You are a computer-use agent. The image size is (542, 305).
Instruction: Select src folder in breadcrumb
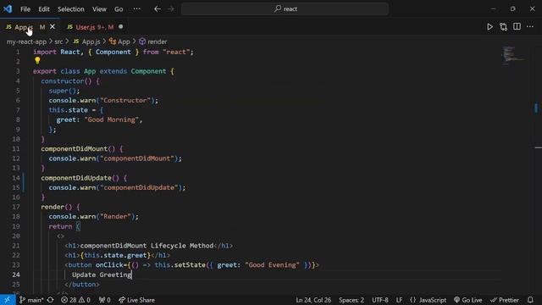click(58, 42)
